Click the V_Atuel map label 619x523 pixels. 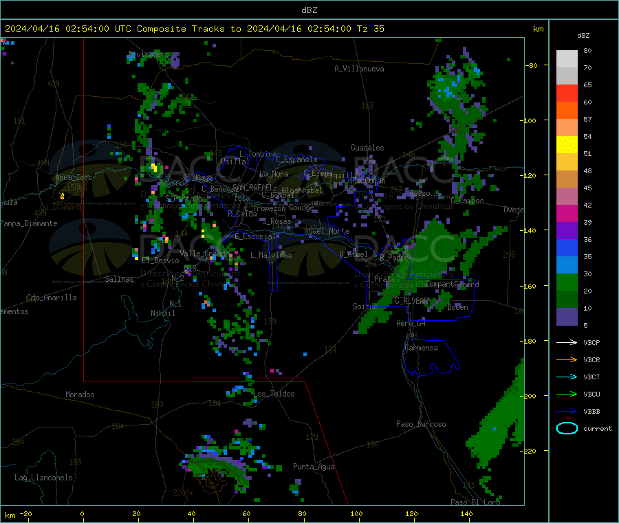point(354,254)
